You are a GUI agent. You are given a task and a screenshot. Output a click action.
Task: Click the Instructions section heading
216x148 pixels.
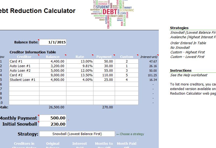click(x=181, y=70)
